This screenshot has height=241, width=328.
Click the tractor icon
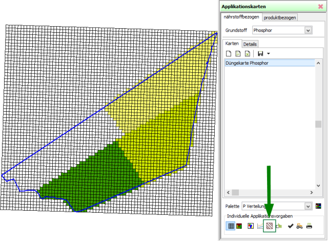click(x=299, y=226)
